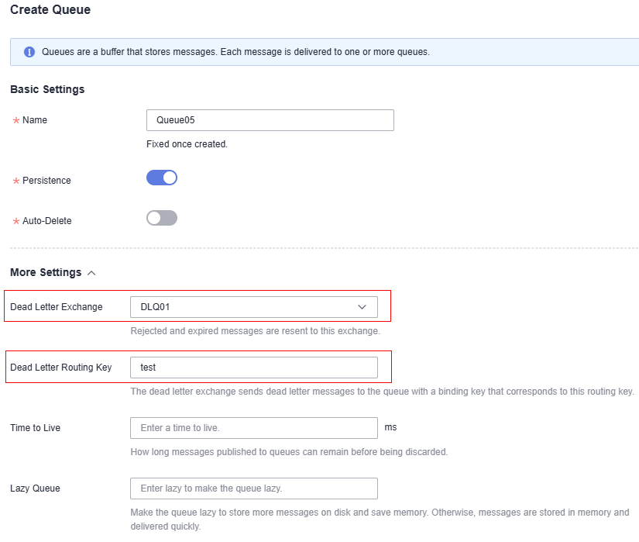This screenshot has height=542, width=639.
Task: Turn off the Persistence switch
Action: tap(162, 178)
